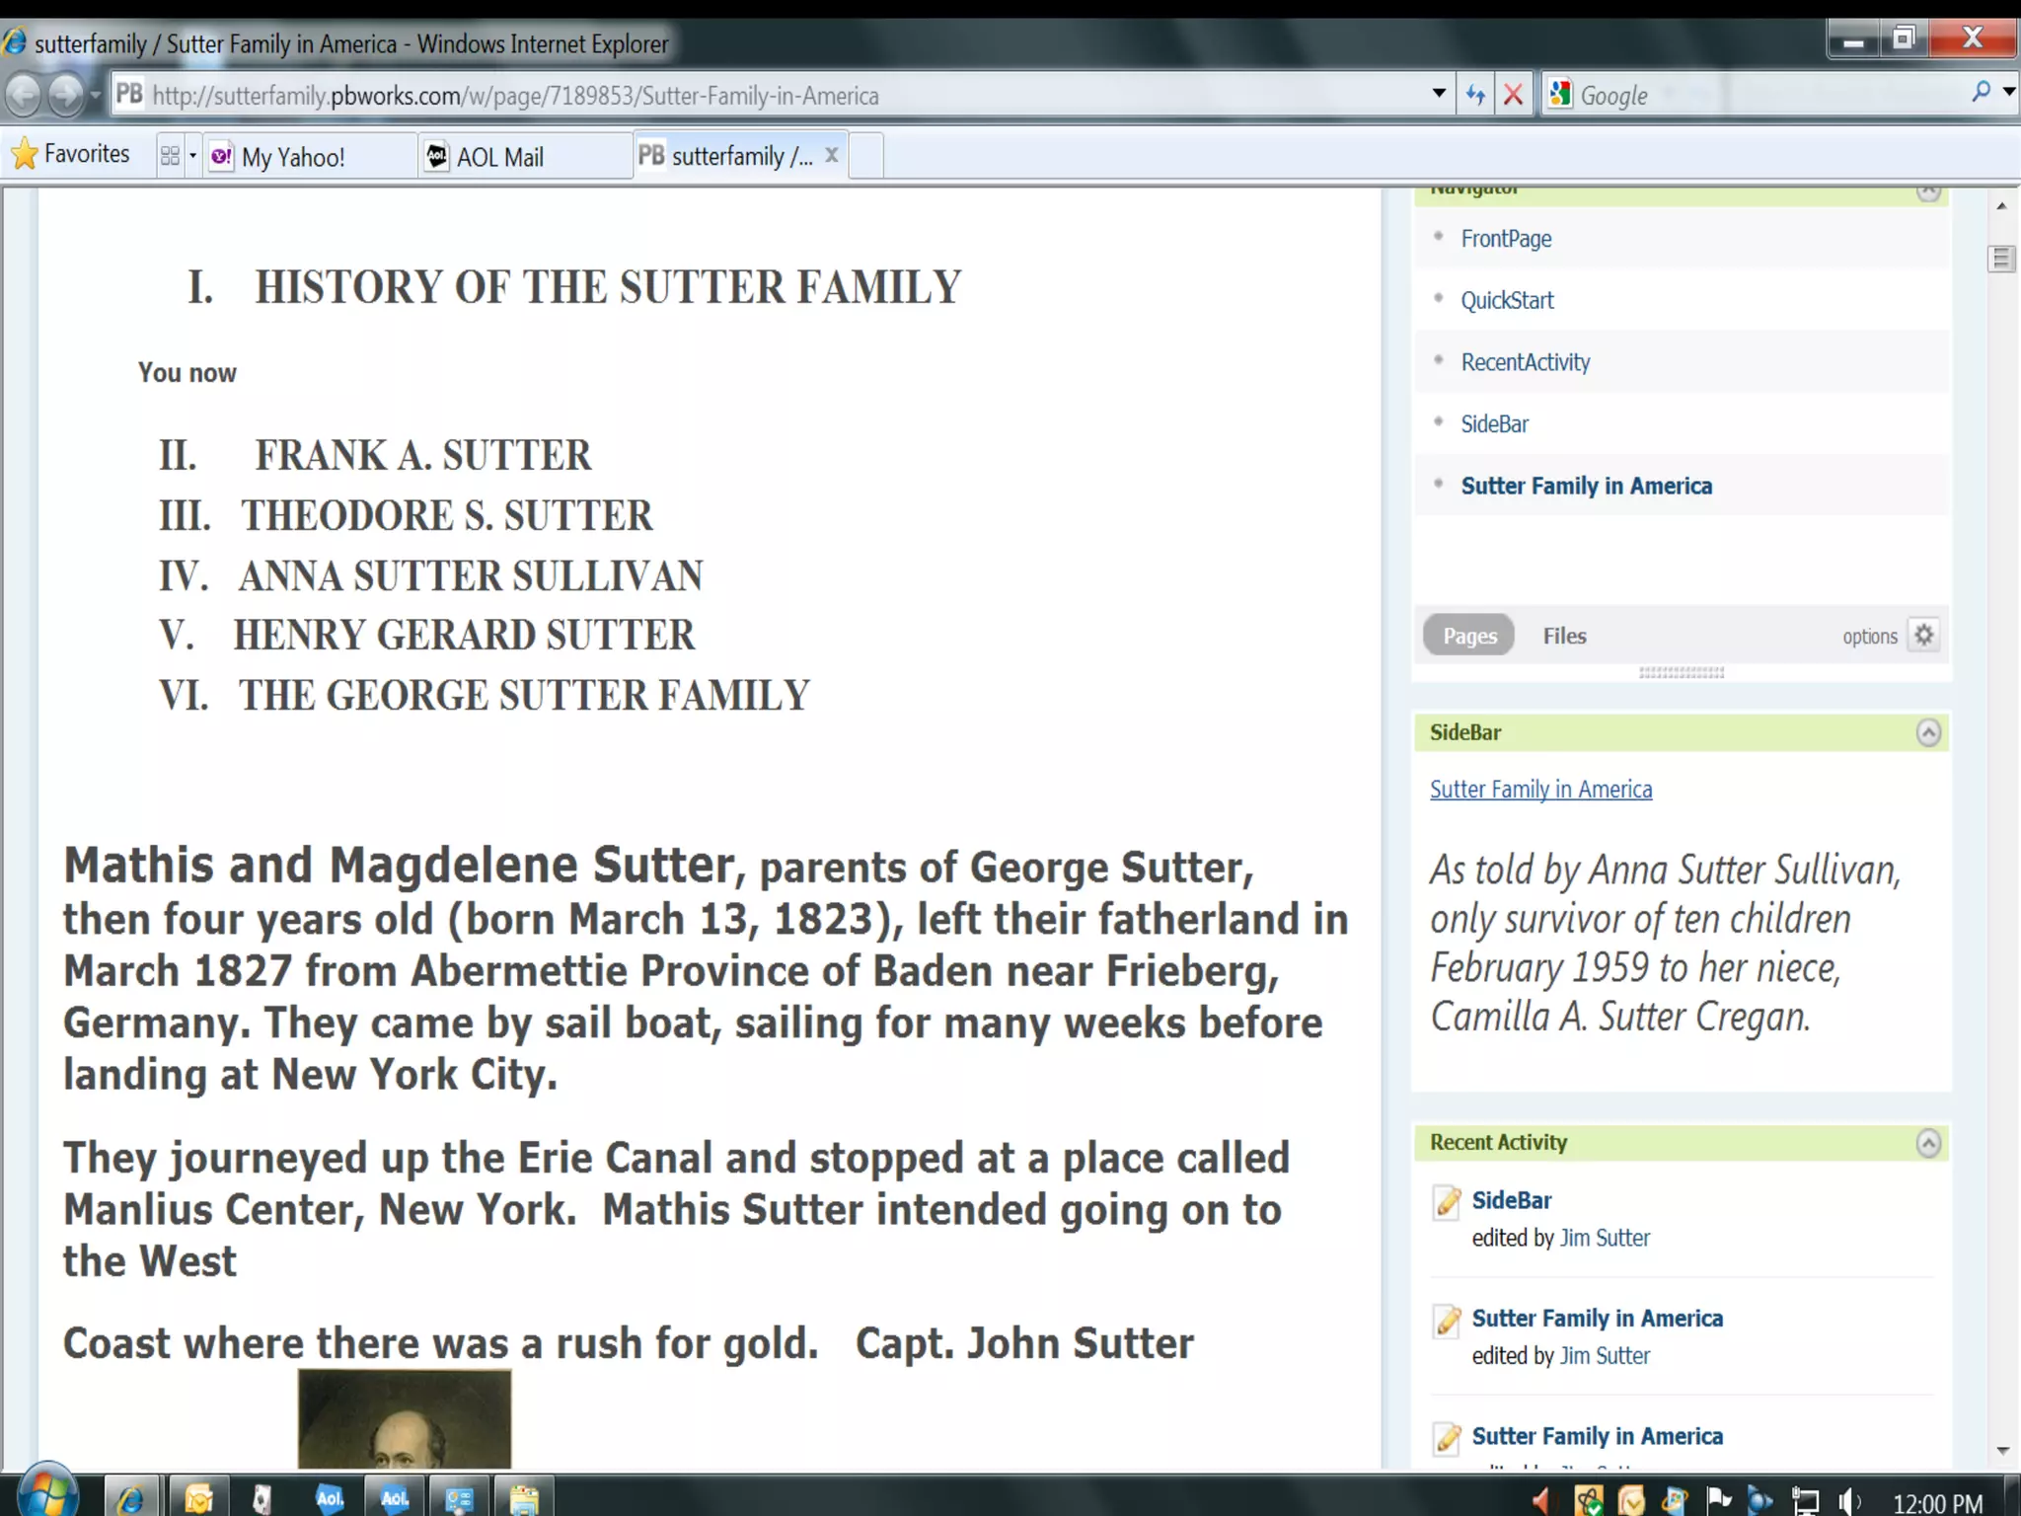Screen dimensions: 2021x1516
Task: Click Internet Explorer in the taskbar
Action: [131, 1499]
